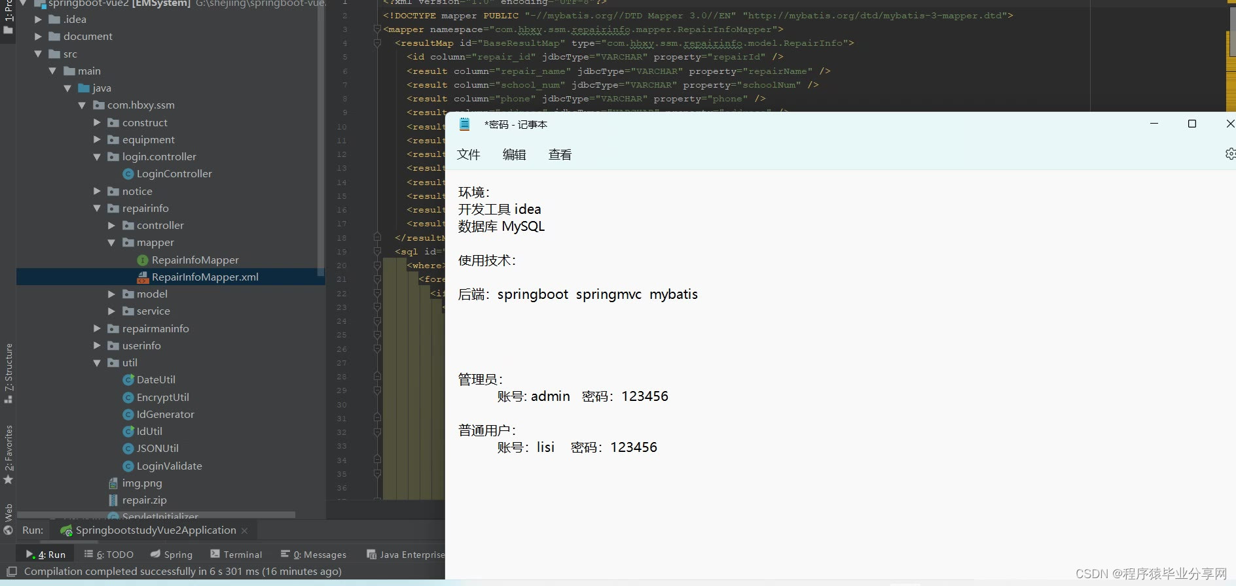Click the RepairInfoMapper interface icon
1236x586 pixels.
pos(143,260)
